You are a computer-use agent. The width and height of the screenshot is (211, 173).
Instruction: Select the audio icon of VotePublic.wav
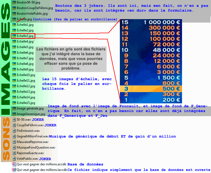click(14, 159)
